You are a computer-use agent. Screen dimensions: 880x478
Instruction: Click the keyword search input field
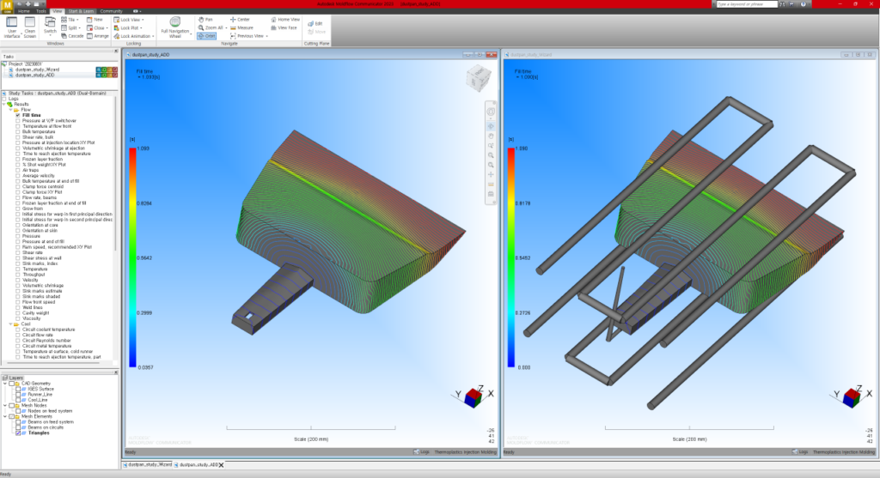747,4
